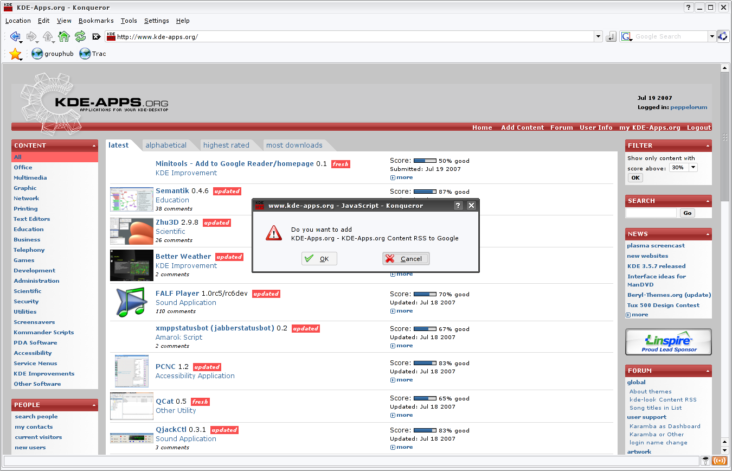This screenshot has height=471, width=732.
Task: Click the KDE-Apps favicon in the location bar
Action: coord(111,37)
